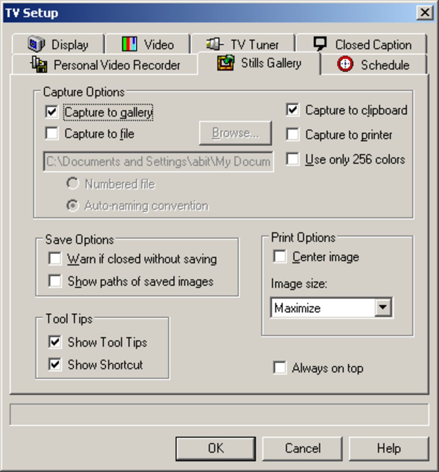Click the Maximize combo box value
The image size is (439, 472).
(x=323, y=308)
